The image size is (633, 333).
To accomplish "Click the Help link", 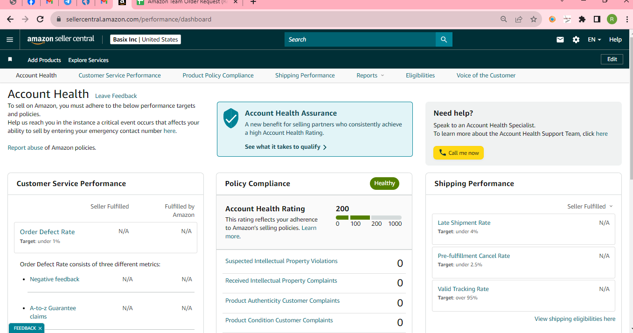I will [x=615, y=40].
